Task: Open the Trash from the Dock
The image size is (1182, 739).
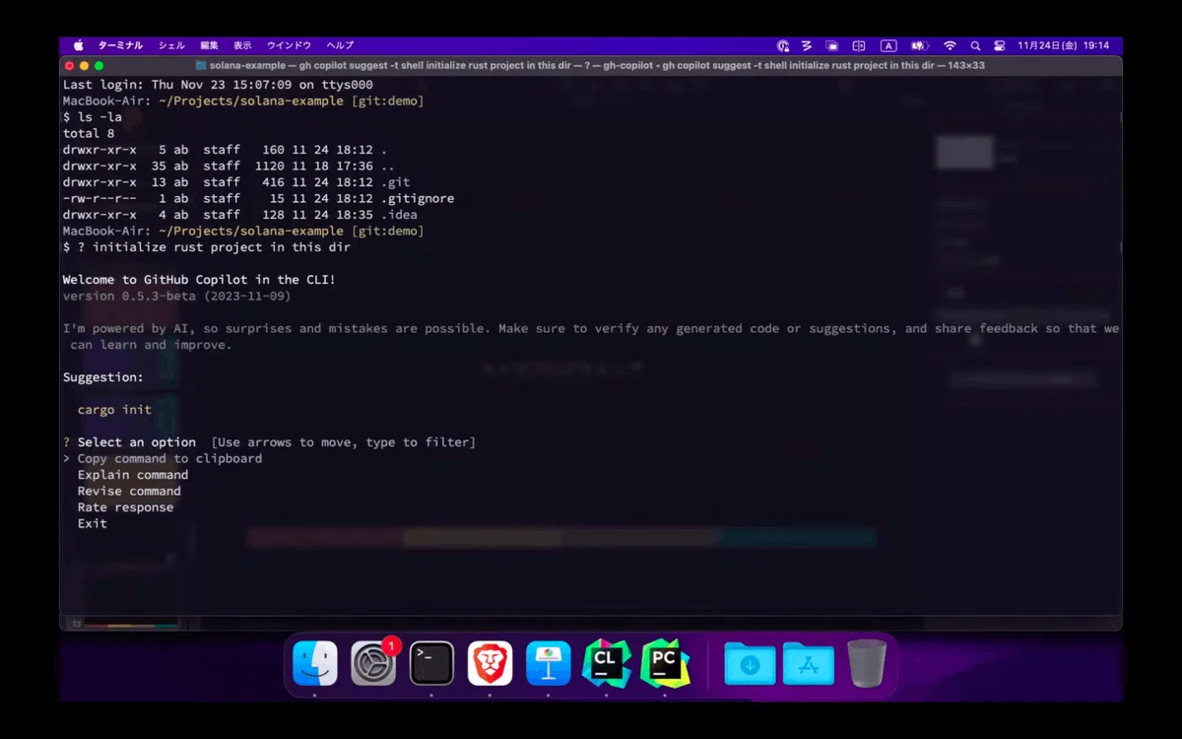Action: point(867,663)
